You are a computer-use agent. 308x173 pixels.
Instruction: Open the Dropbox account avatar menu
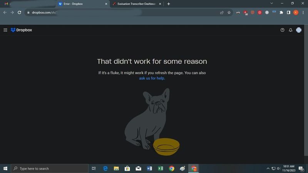[299, 30]
